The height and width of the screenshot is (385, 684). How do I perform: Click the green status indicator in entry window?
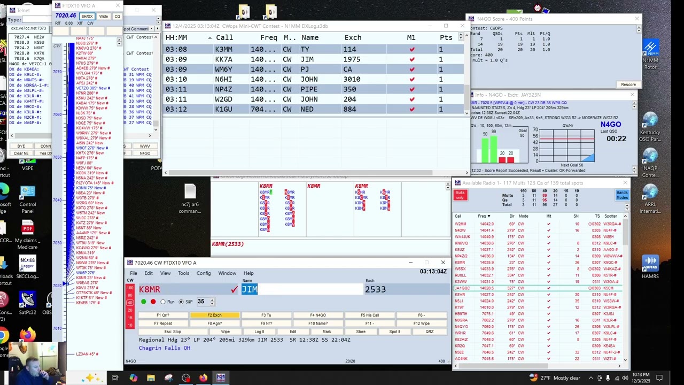(143, 302)
